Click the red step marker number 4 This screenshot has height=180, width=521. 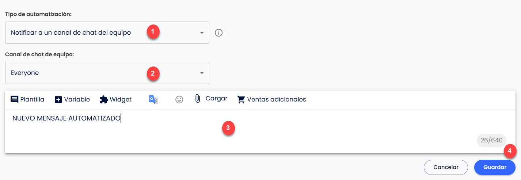(x=510, y=151)
